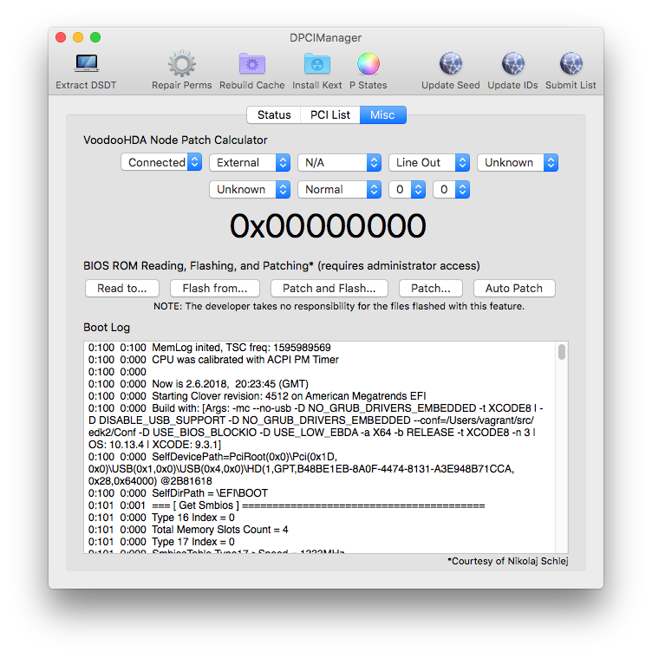
Task: Open the External location dropdown
Action: (x=250, y=162)
